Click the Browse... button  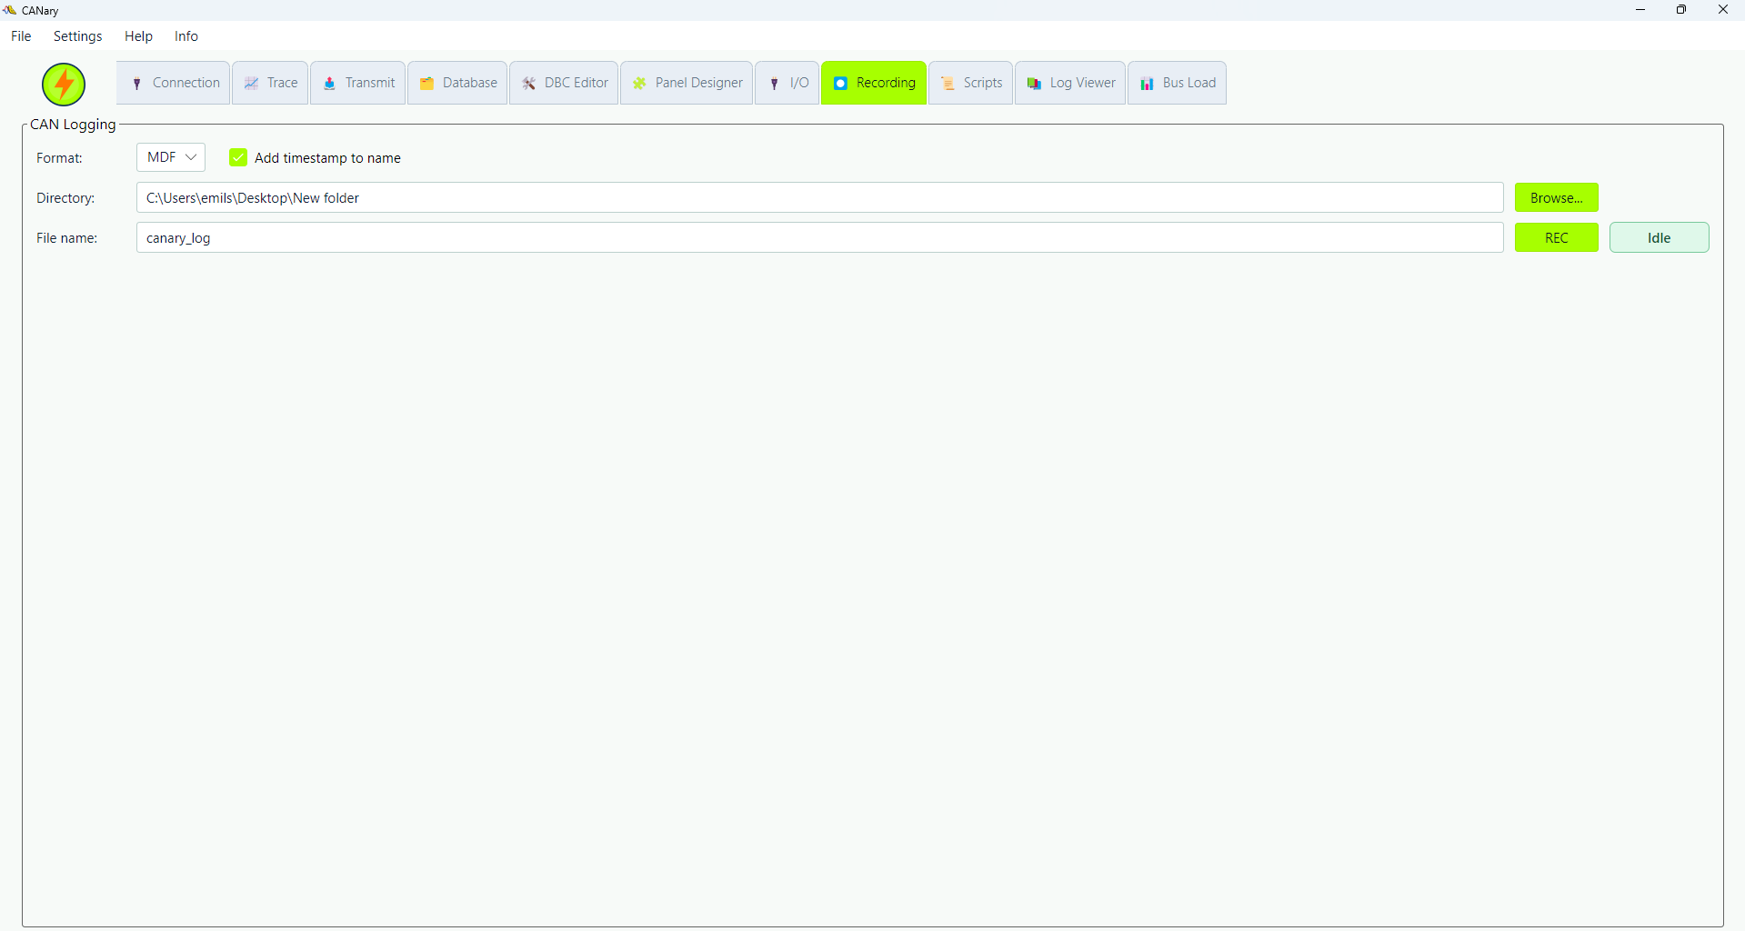(1557, 197)
